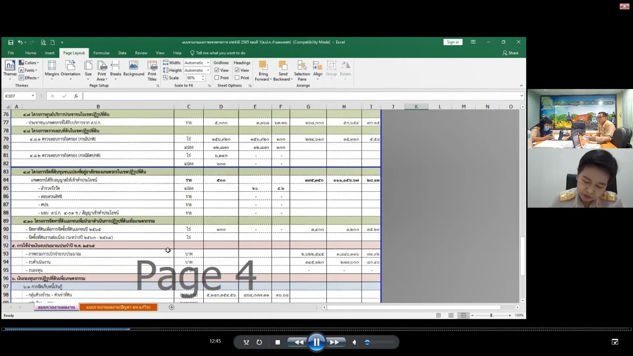
Task: Open Print Preview from Quick Access Toolbar
Action: (44, 43)
